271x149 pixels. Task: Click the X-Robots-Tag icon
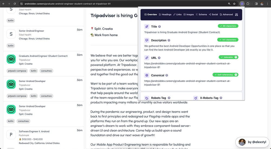(196, 98)
